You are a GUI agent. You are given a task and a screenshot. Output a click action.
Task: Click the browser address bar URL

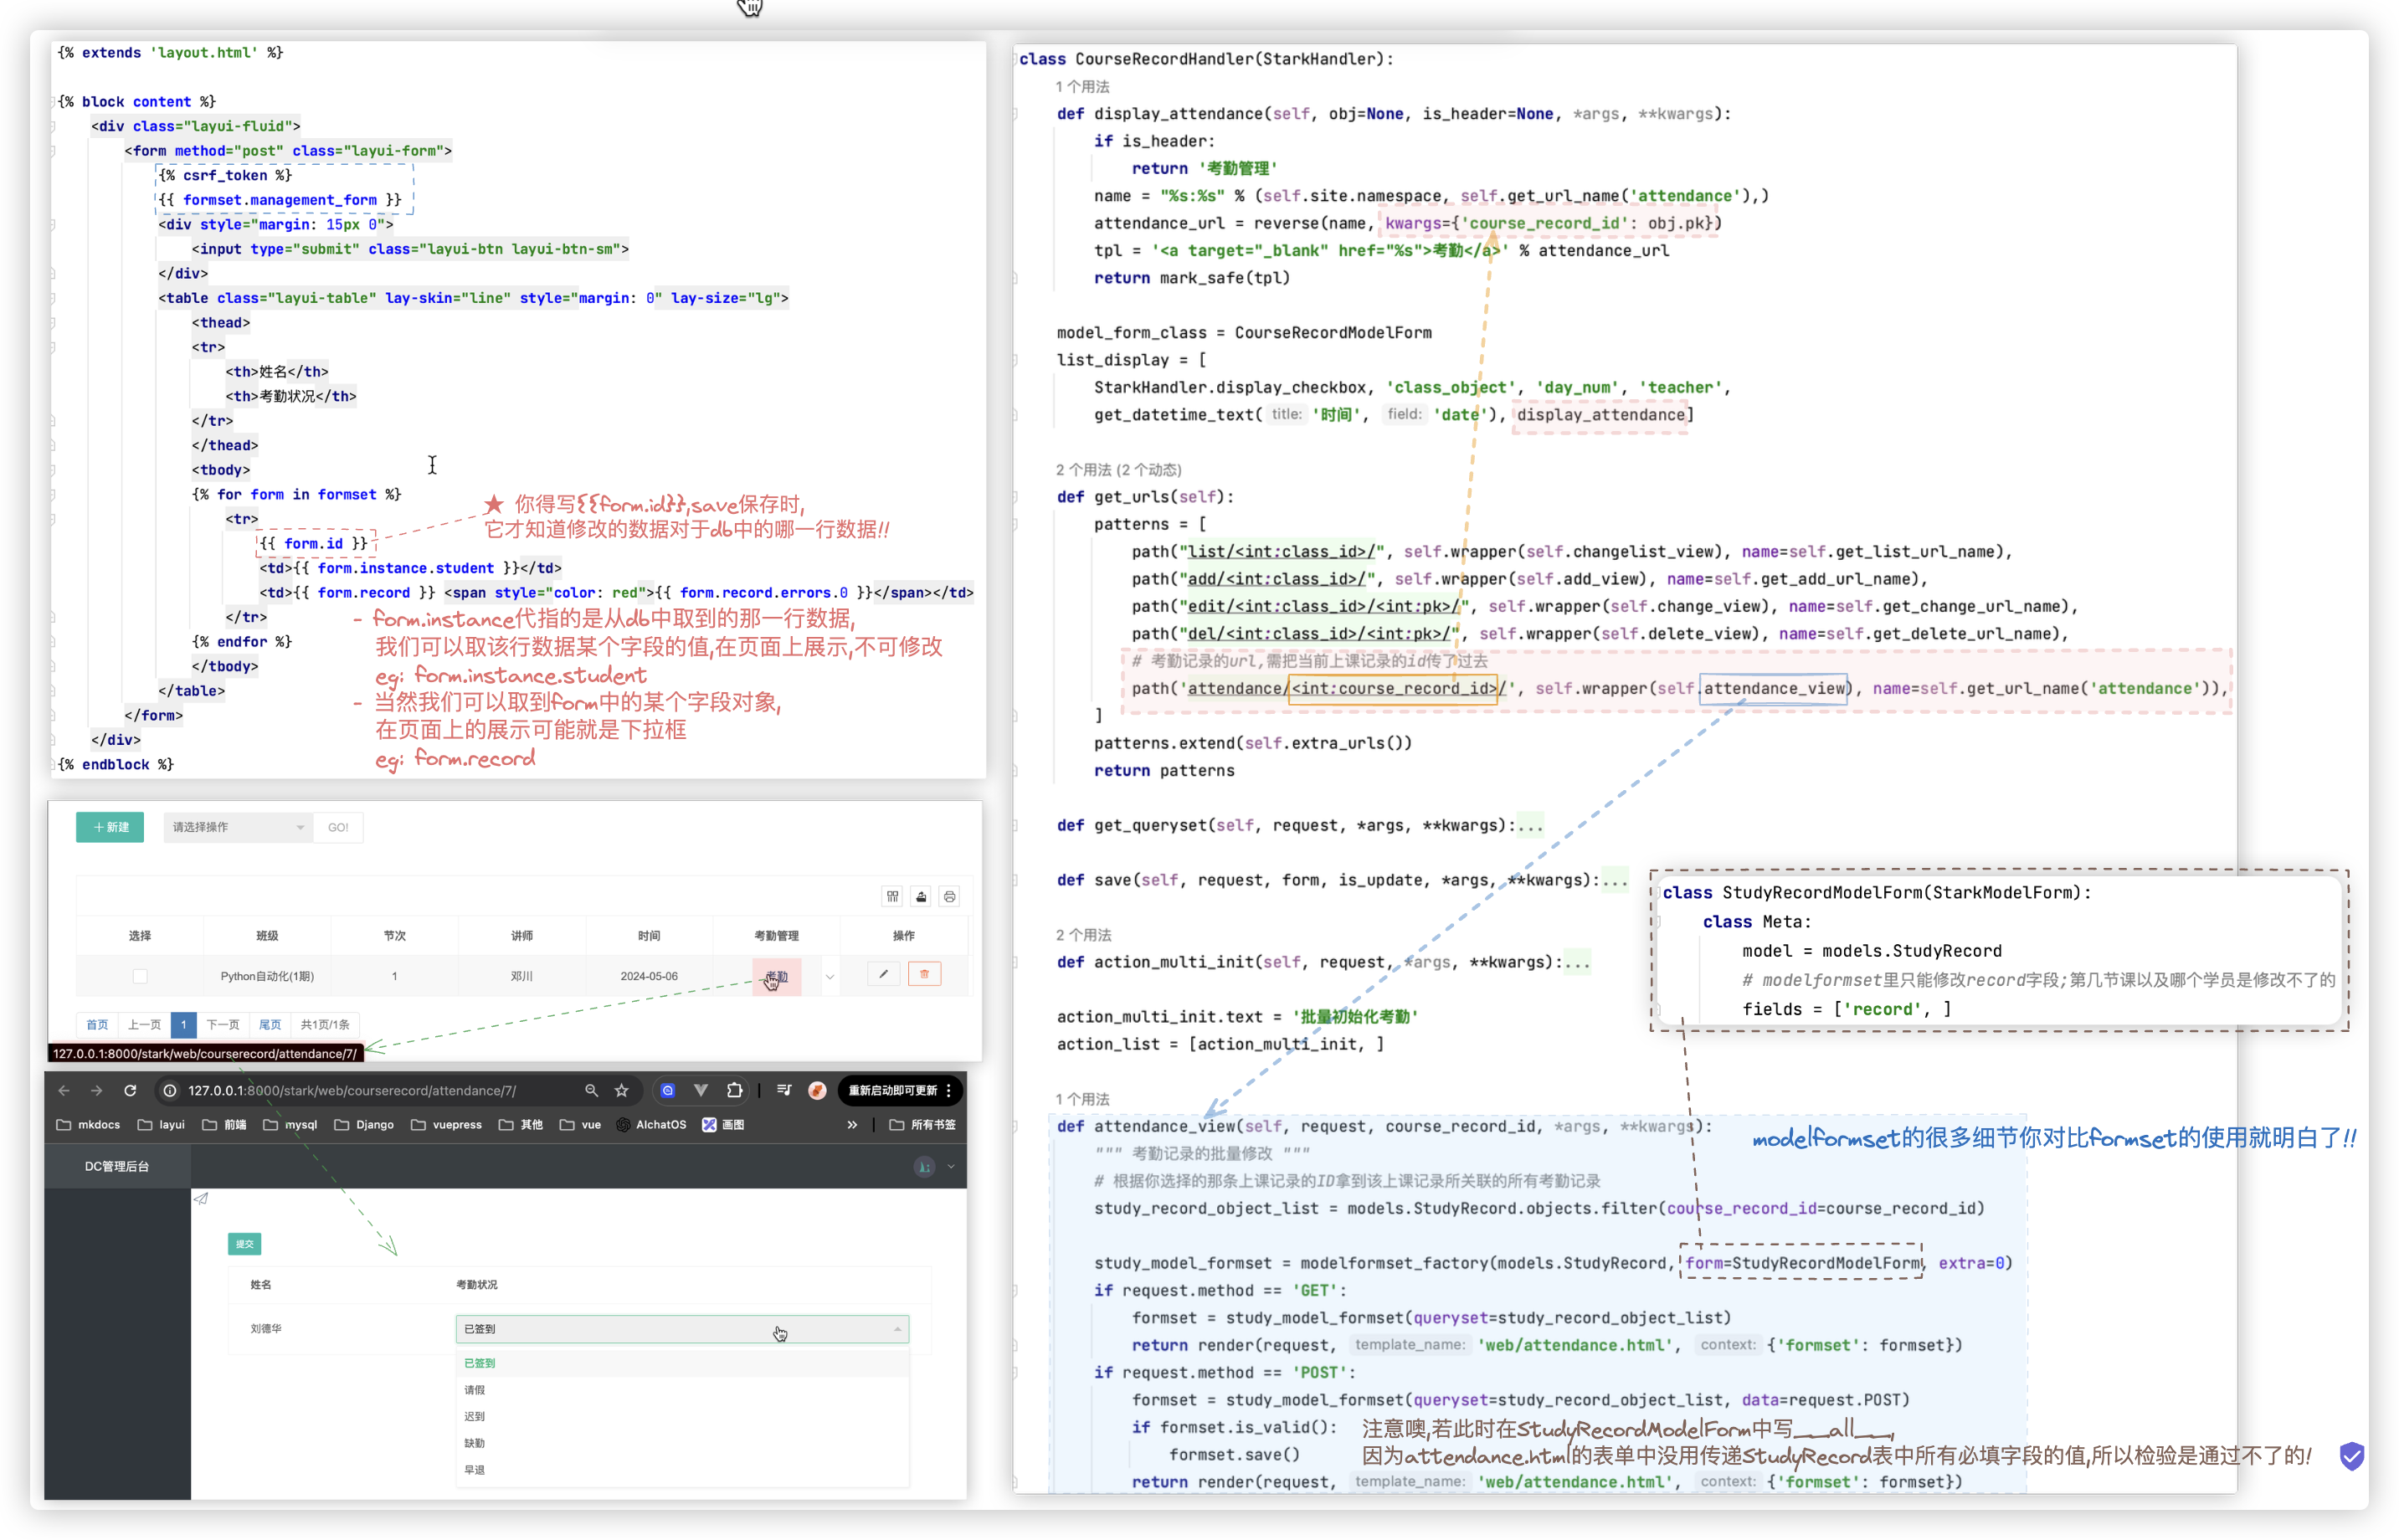tap(352, 1090)
